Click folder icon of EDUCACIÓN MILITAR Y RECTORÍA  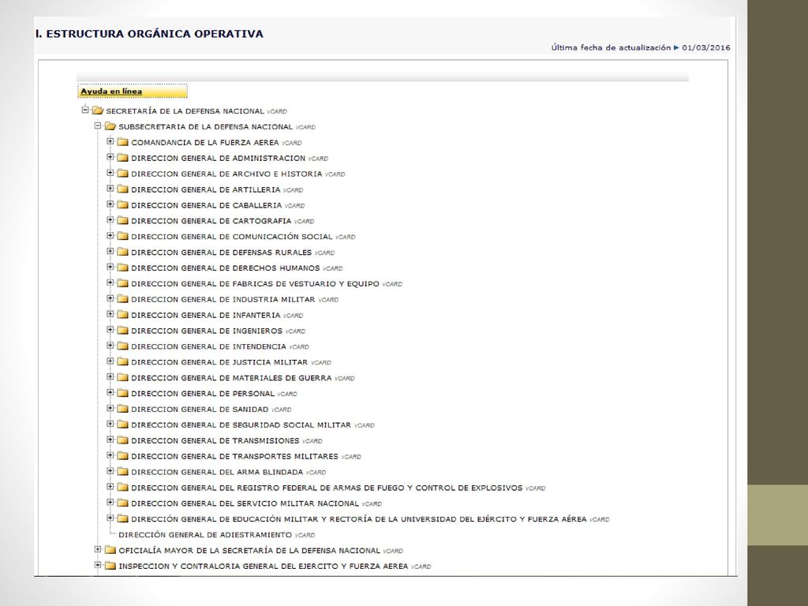(122, 518)
